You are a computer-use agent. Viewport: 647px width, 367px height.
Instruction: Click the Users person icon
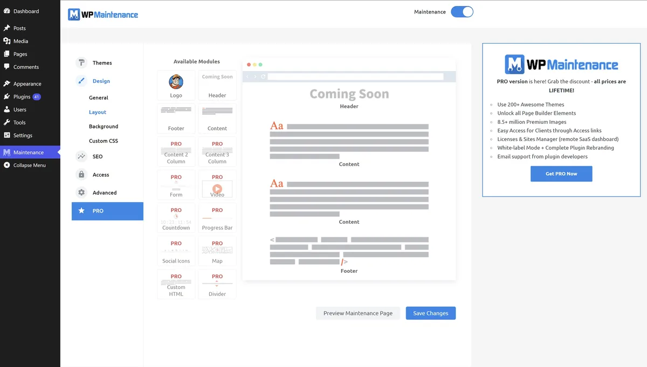coord(6,109)
